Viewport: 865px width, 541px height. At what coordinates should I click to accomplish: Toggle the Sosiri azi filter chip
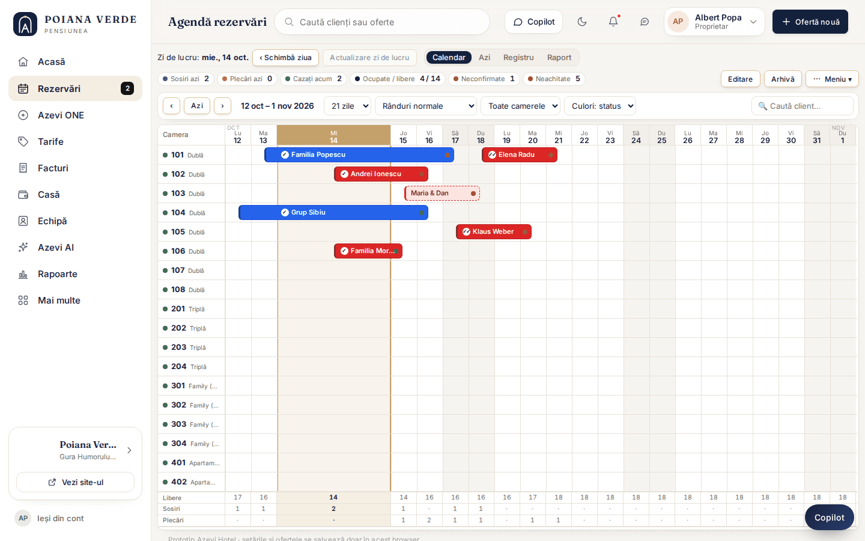point(186,79)
